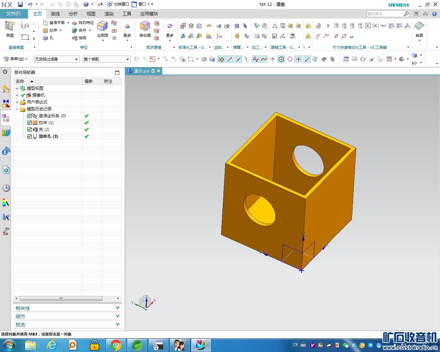440x352 pixels.
Task: Switch to the 分析 ribbon tab
Action: [73, 14]
